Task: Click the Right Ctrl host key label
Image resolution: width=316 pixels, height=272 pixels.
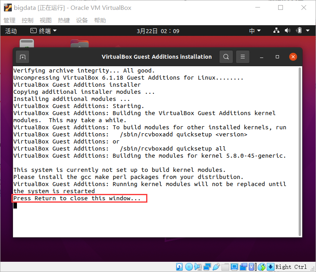Action: click(291, 267)
